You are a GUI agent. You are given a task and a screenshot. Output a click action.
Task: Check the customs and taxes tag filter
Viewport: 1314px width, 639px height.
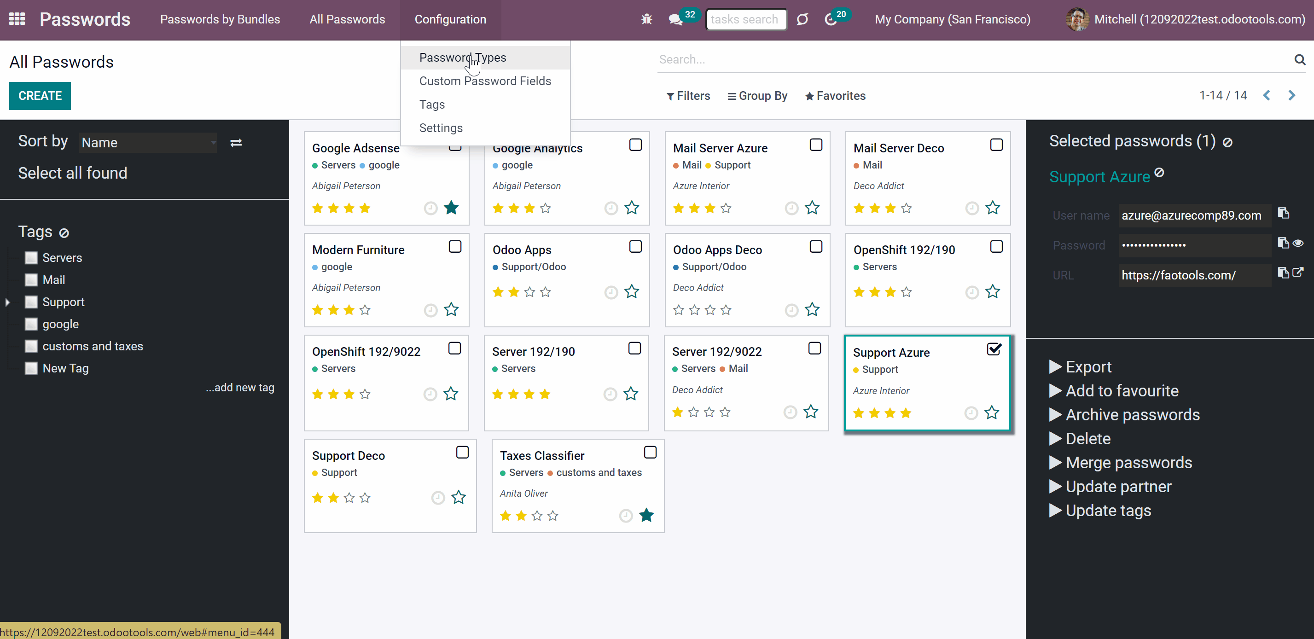pyautogui.click(x=31, y=346)
